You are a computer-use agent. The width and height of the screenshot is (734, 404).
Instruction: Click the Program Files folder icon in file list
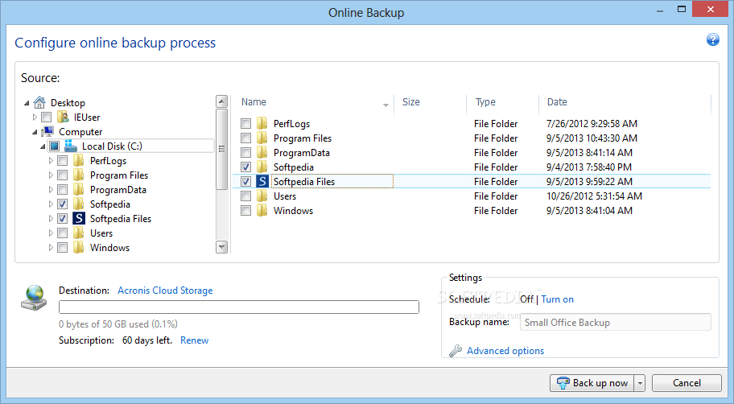click(262, 138)
